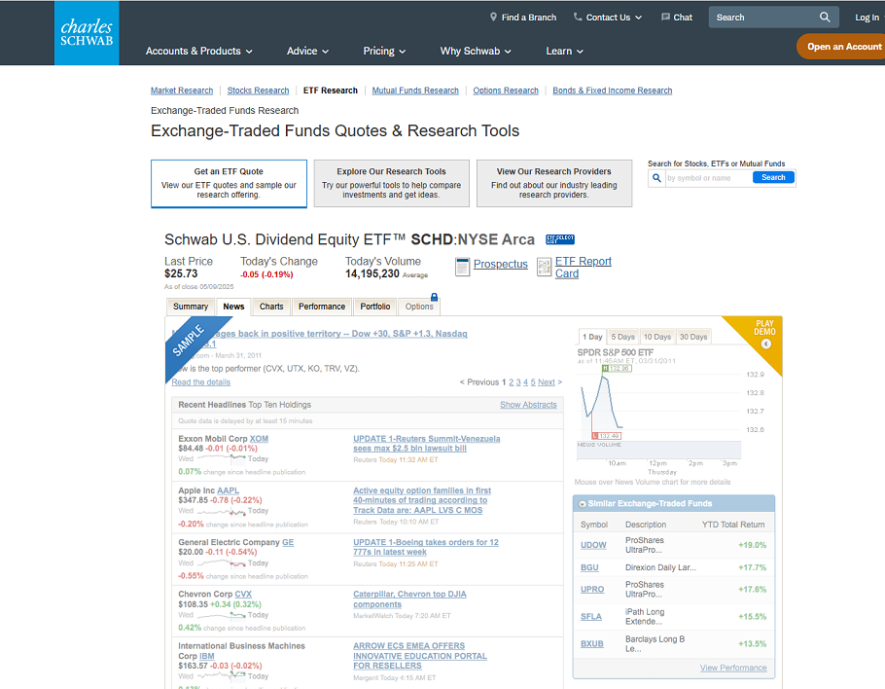This screenshot has height=689, width=885.
Task: Click the Charles Schwab logo
Action: click(x=87, y=33)
